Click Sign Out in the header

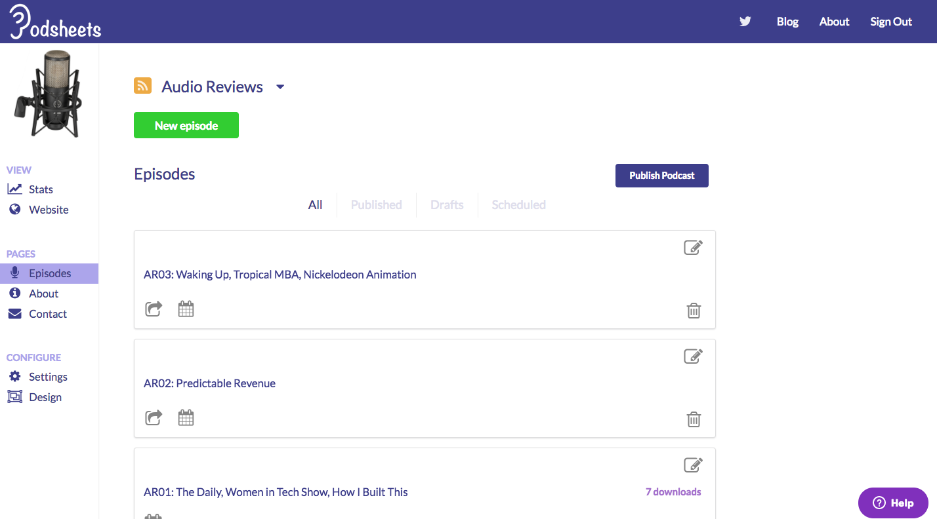(x=891, y=22)
